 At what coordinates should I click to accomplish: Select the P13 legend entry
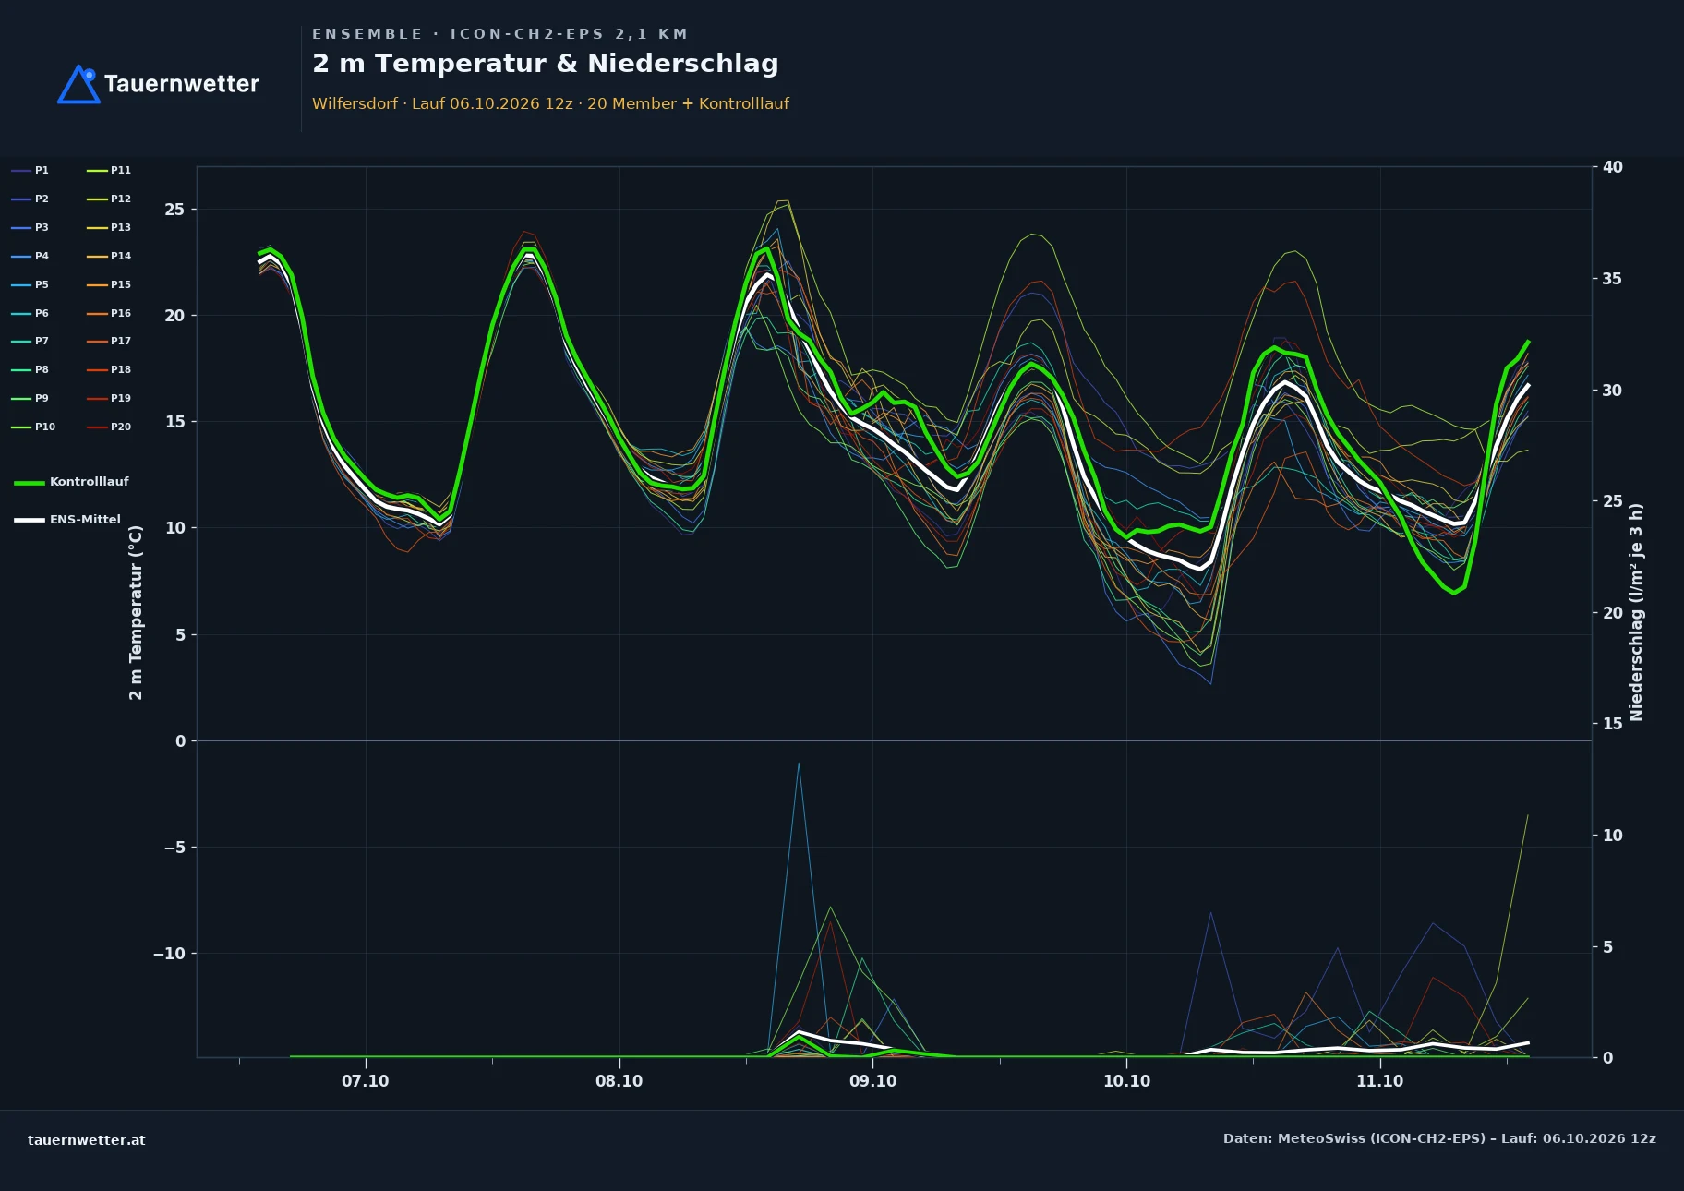point(109,227)
